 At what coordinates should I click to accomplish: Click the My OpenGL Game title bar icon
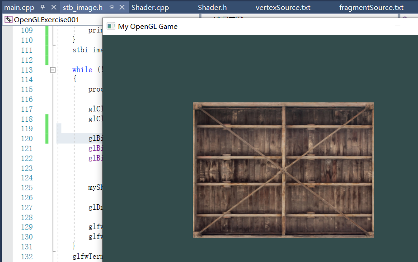click(x=111, y=26)
